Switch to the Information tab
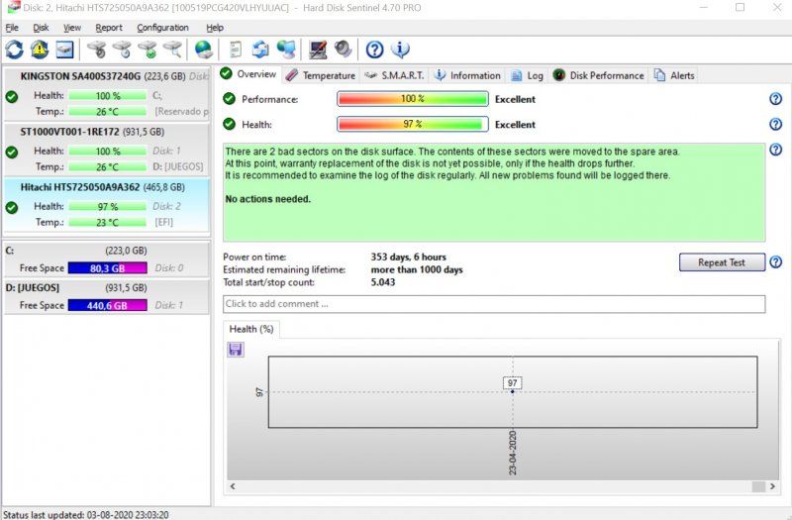 click(x=467, y=75)
